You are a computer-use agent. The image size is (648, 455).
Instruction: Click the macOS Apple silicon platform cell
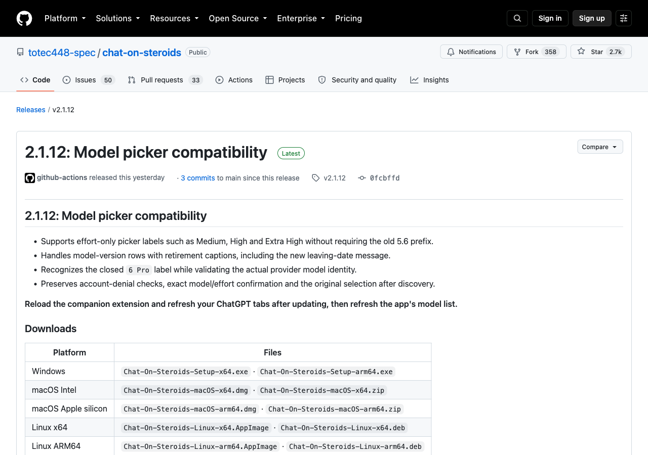[69, 408]
